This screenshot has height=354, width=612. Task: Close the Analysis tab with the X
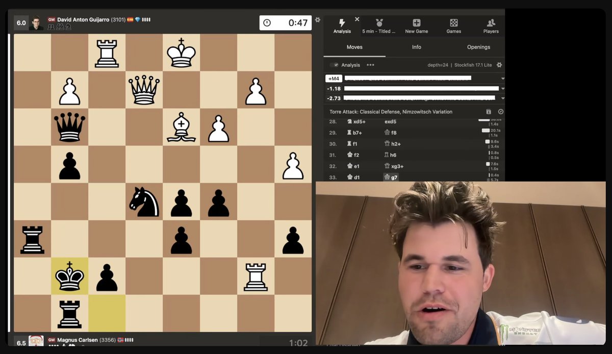tap(357, 19)
